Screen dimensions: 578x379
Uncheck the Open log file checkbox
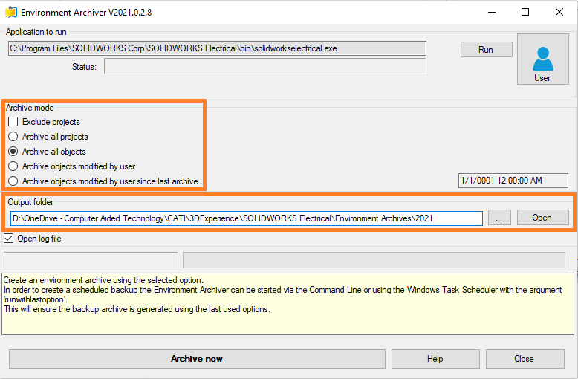(10, 239)
